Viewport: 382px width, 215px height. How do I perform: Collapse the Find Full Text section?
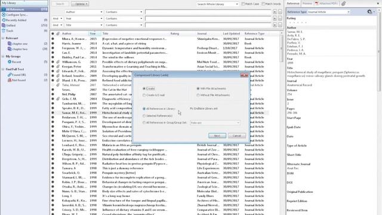pos(3,69)
